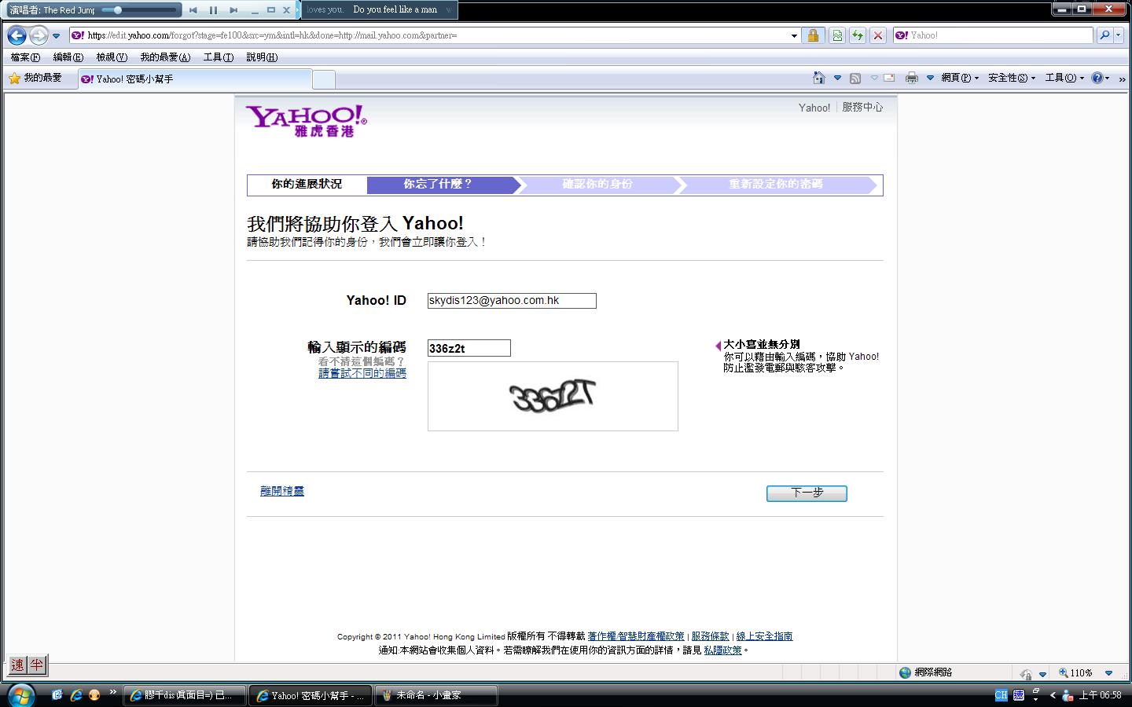The image size is (1132, 707).
Task: Click the Yahoo! 雅虎香港 logo
Action: coord(306,121)
